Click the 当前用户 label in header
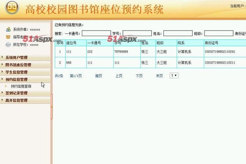246x164 pixels. (x=237, y=6)
